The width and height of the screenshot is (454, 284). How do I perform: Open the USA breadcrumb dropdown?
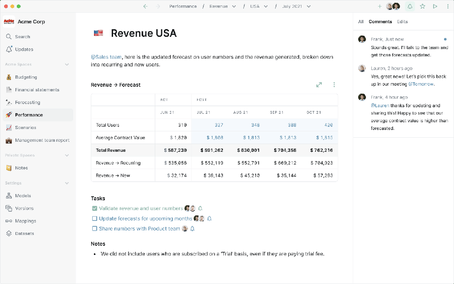point(259,6)
